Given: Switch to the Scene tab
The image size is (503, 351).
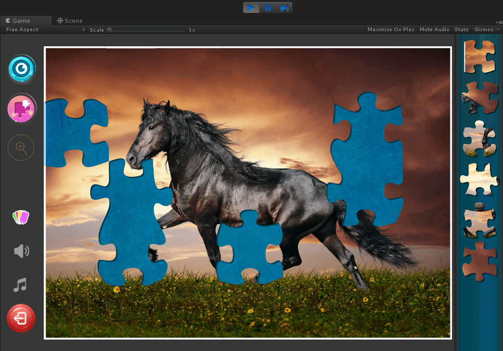Looking at the screenshot, I should click(x=69, y=20).
